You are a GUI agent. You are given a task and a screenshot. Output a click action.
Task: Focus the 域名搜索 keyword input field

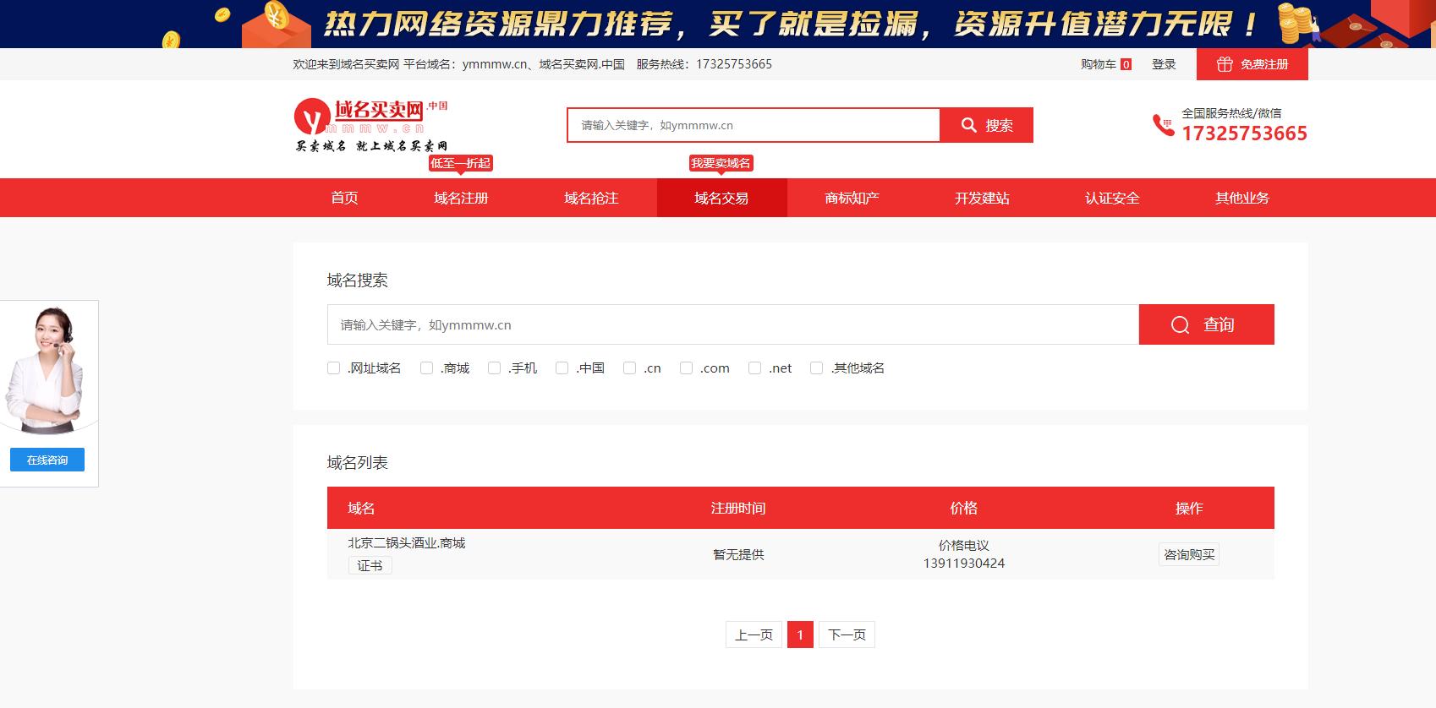click(x=733, y=324)
